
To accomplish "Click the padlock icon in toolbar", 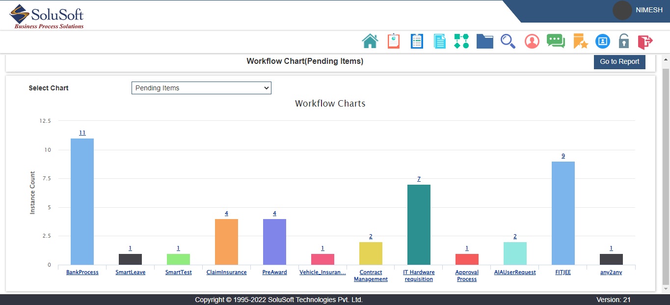I will pos(623,41).
